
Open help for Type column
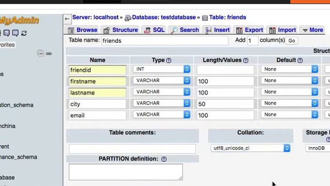(169, 60)
